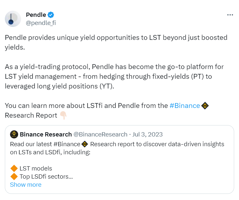Click the pointing-down finger emoji
Screen dimensions: 239x200
(x=63, y=115)
